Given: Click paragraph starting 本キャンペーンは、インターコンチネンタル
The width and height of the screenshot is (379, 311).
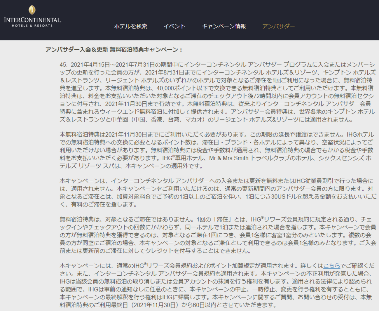Looking at the screenshot, I should point(218,193).
